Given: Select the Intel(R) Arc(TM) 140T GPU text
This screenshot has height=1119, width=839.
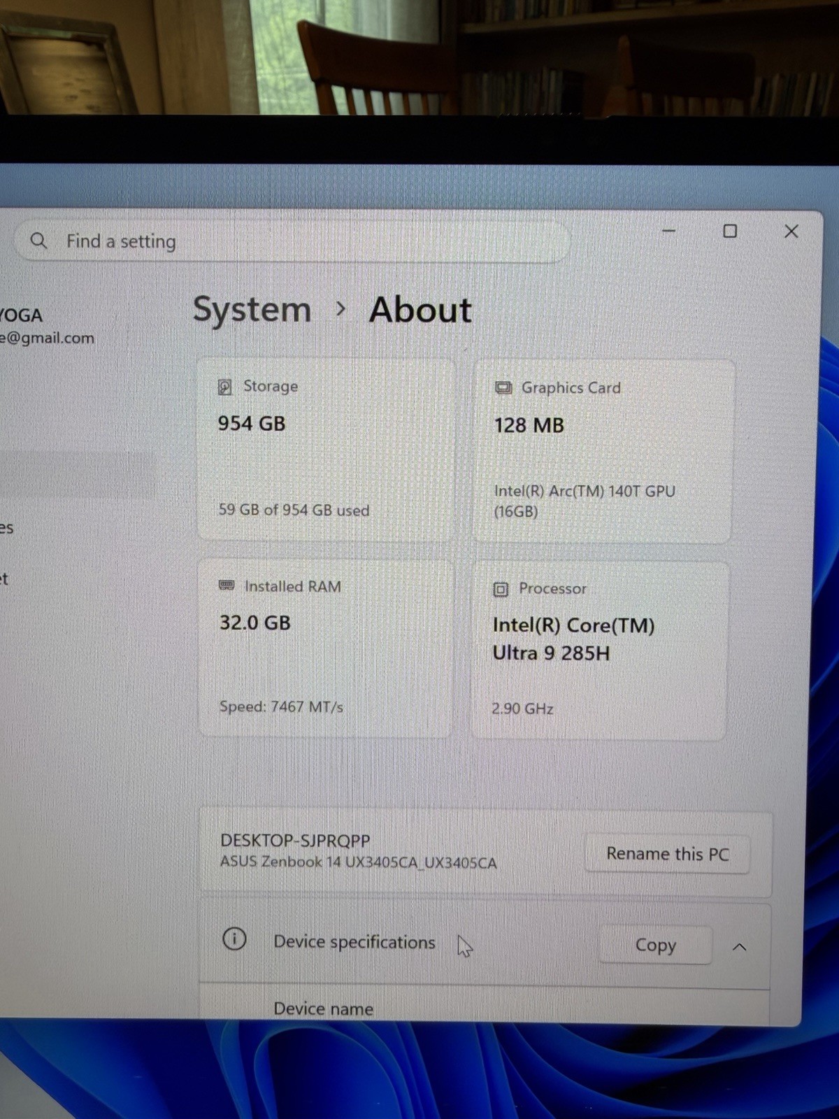Looking at the screenshot, I should tap(585, 501).
